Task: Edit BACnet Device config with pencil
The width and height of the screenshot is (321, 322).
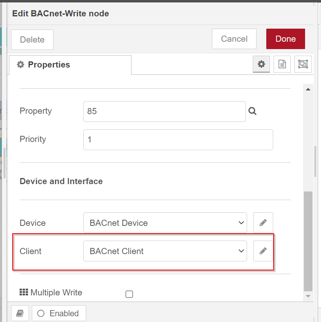Action: coord(263,223)
